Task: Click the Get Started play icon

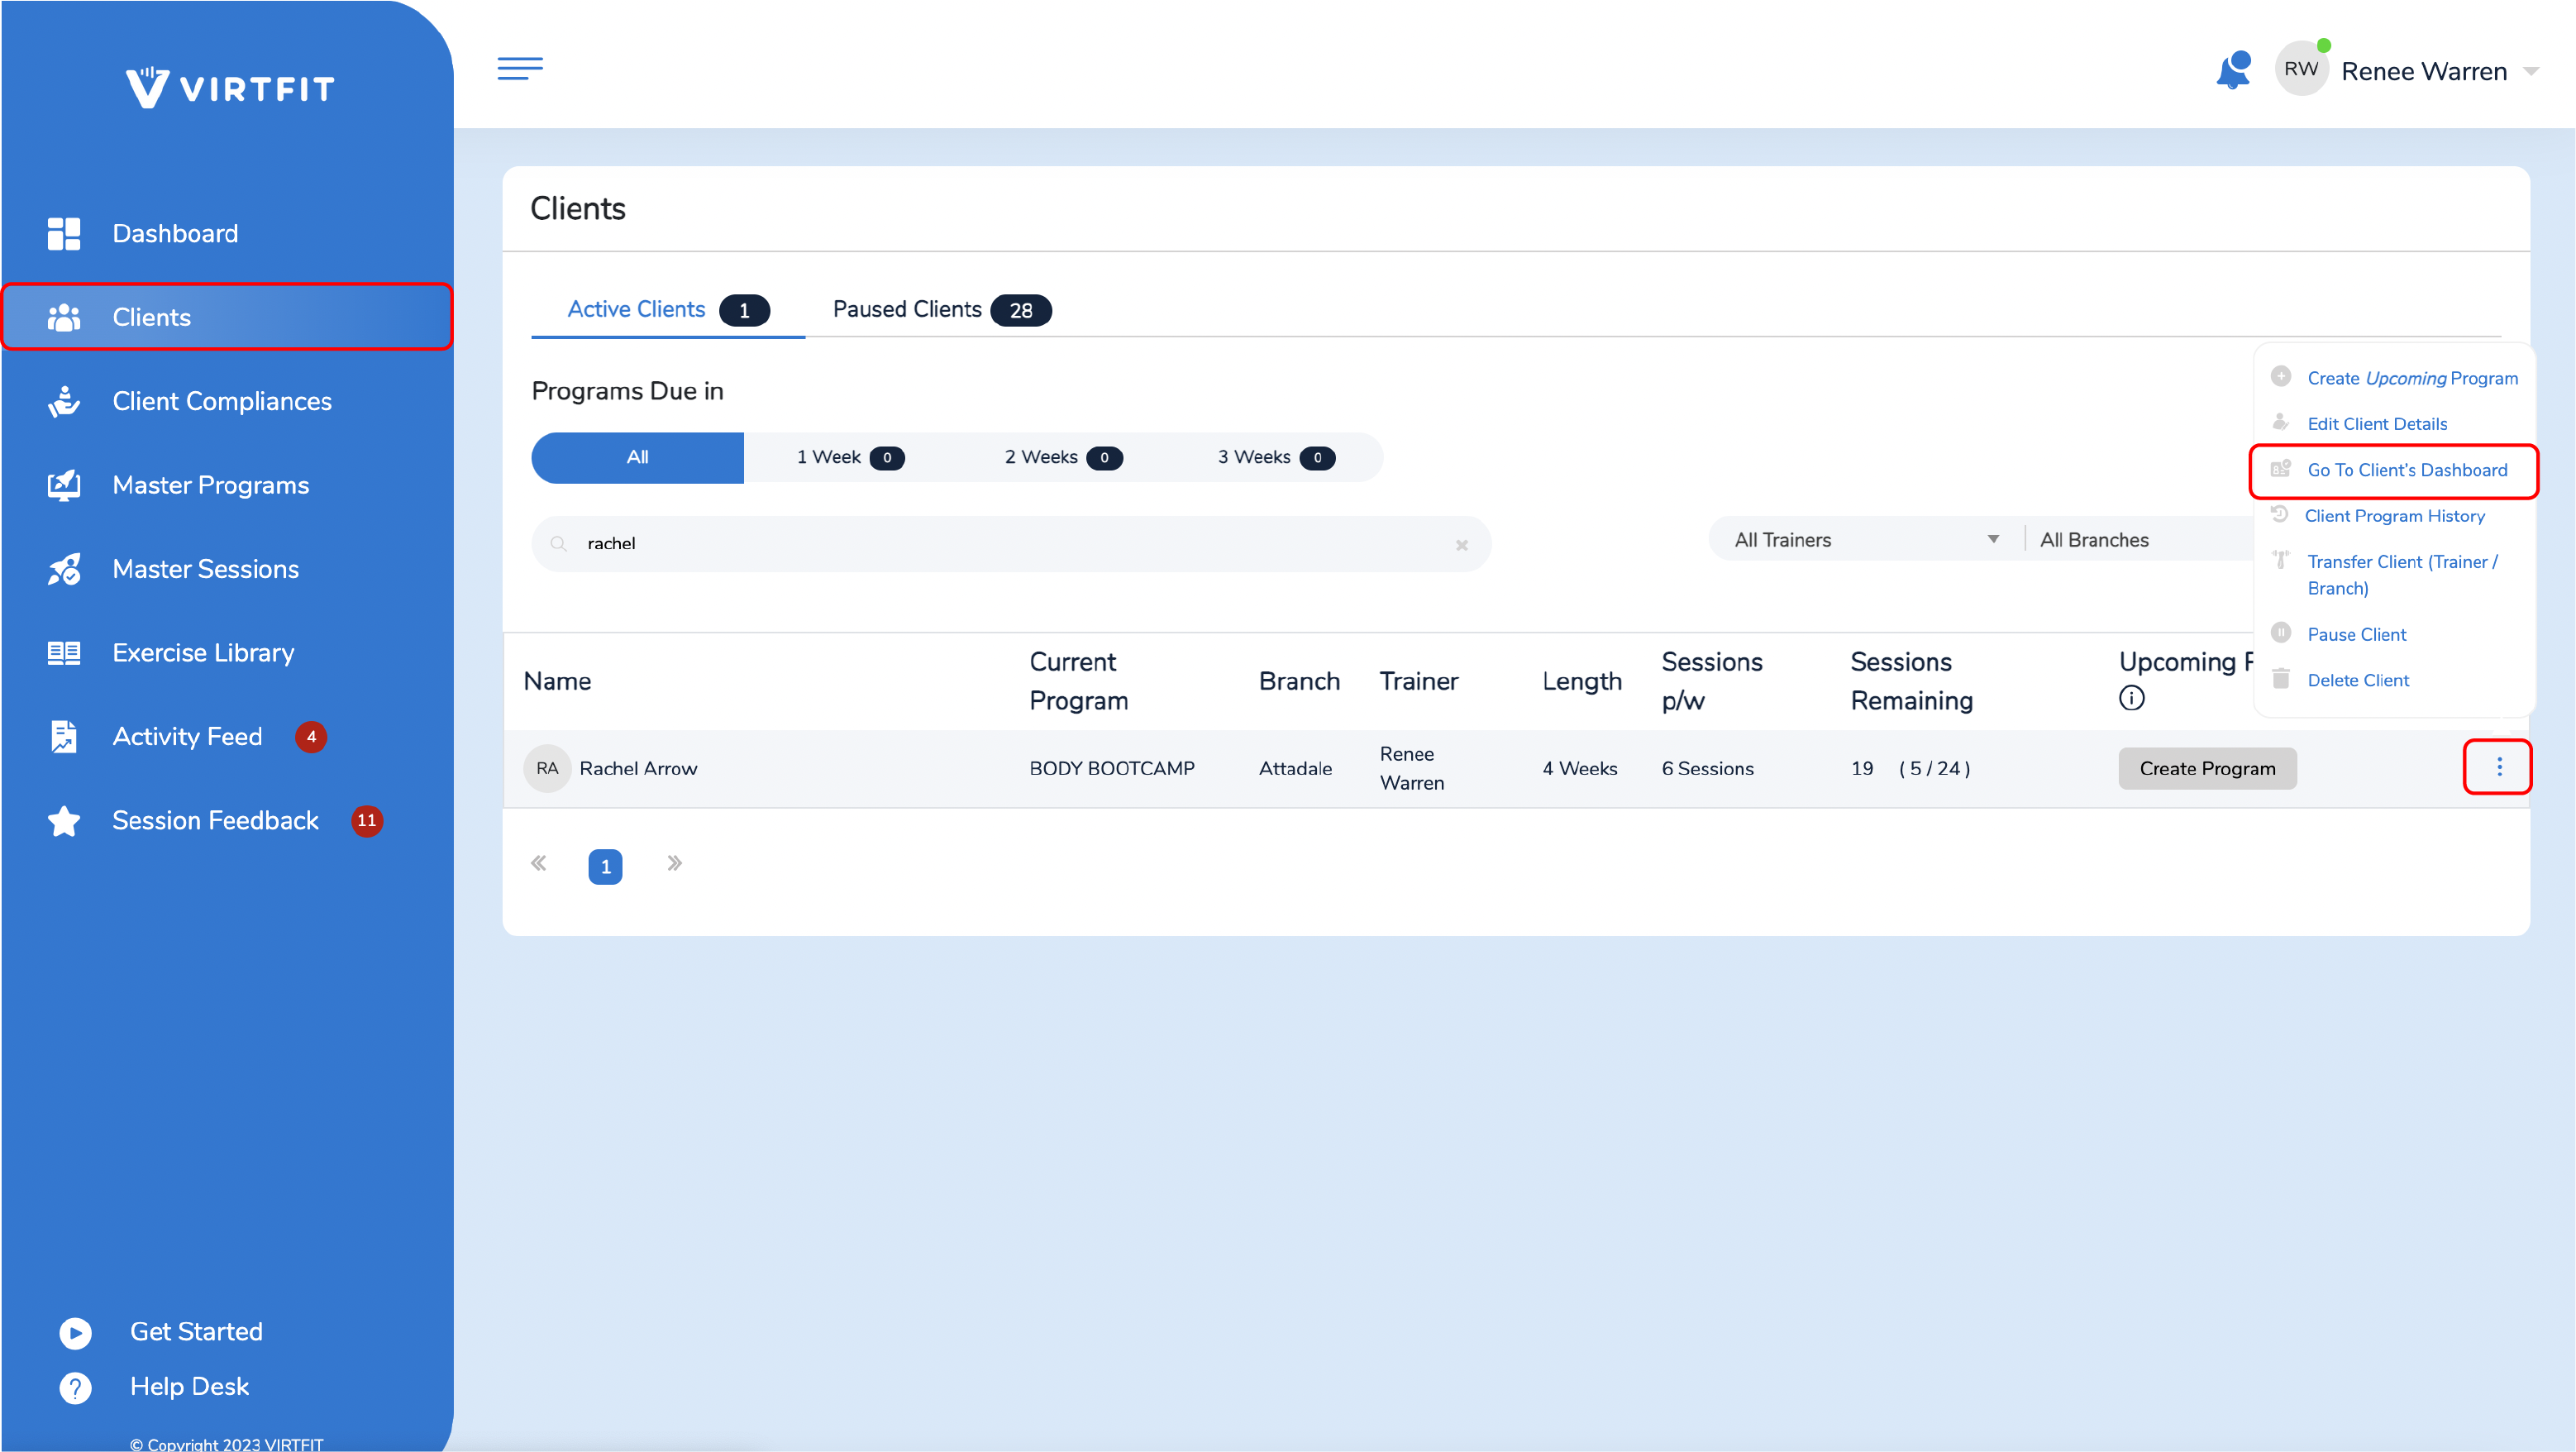Action: tap(75, 1333)
